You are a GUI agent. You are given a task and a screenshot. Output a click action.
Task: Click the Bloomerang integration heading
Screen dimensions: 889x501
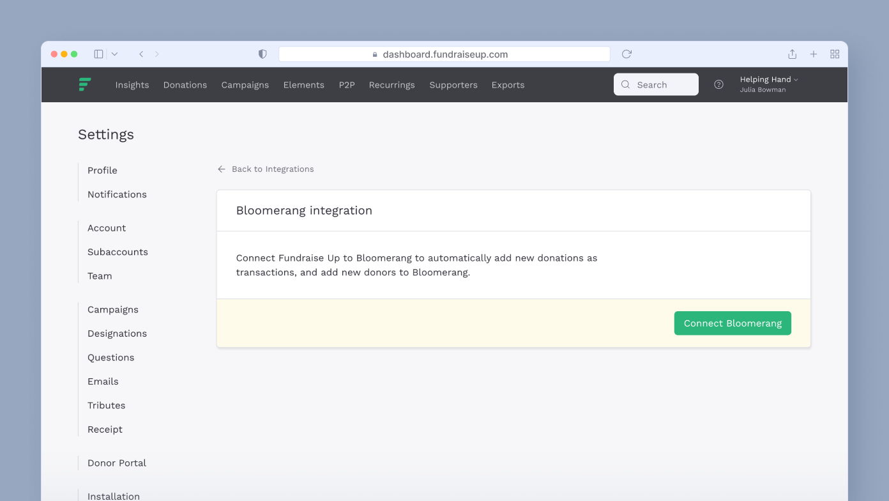(304, 211)
